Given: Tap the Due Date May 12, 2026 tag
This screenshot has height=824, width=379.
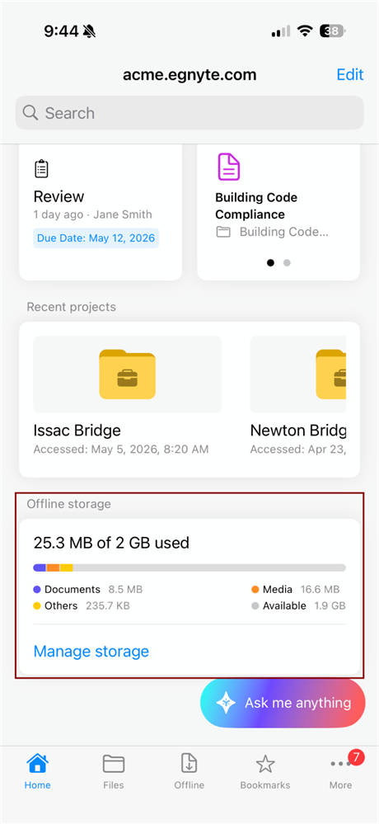Looking at the screenshot, I should pos(96,238).
